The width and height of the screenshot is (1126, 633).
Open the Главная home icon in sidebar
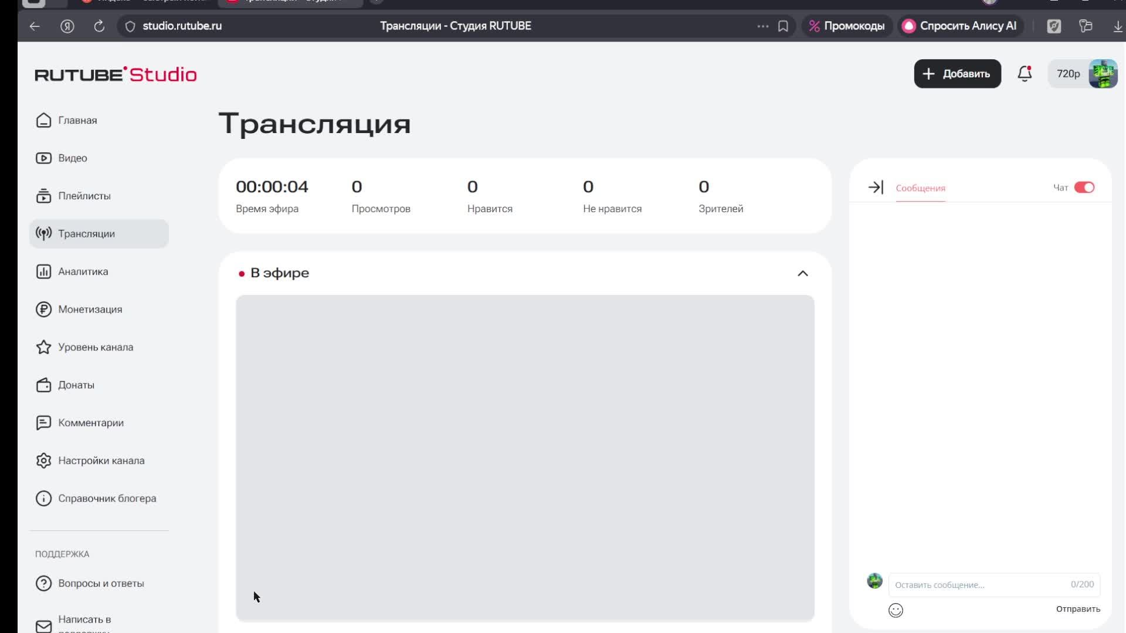pos(44,120)
